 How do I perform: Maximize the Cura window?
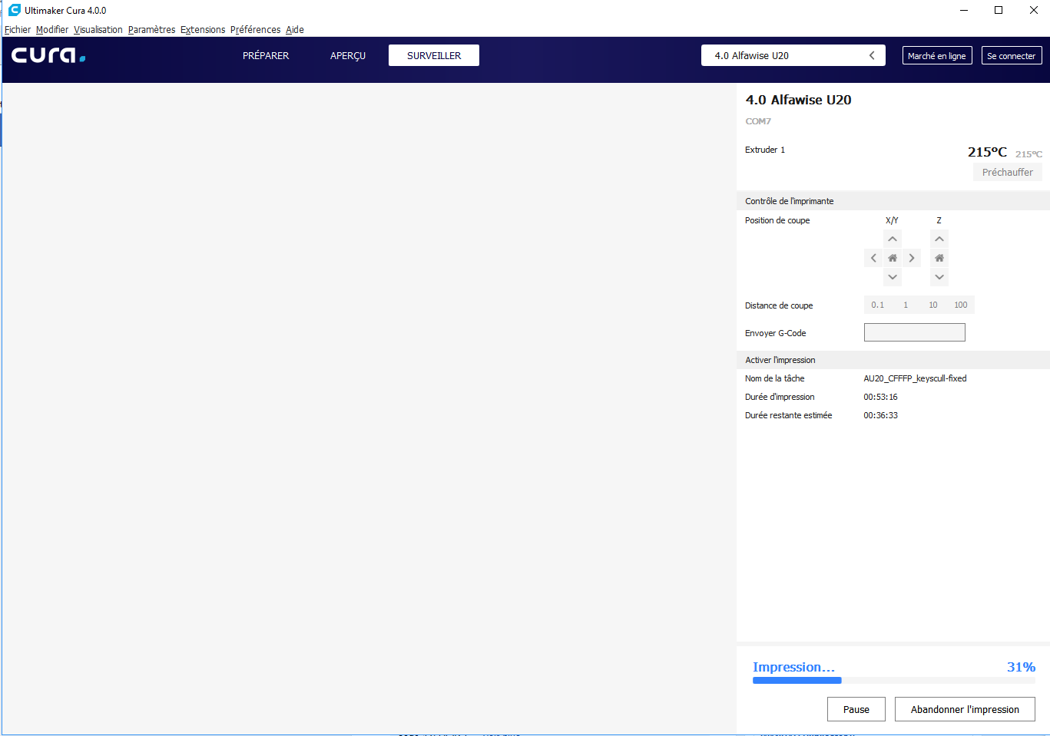point(999,10)
